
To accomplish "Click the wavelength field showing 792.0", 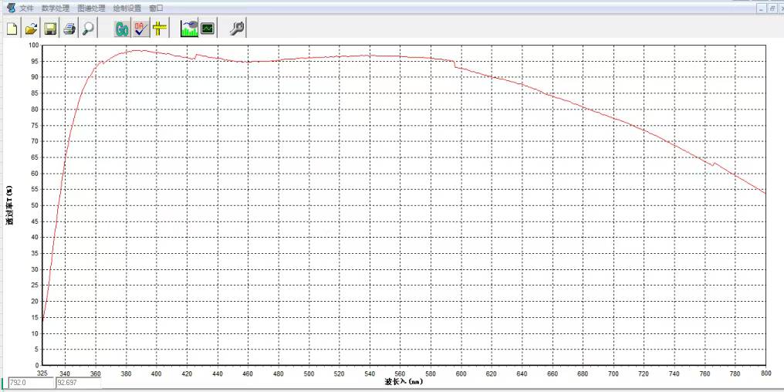I will tap(31, 383).
